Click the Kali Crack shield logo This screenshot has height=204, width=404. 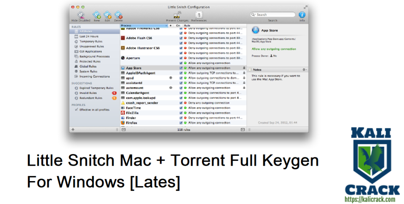point(372,161)
